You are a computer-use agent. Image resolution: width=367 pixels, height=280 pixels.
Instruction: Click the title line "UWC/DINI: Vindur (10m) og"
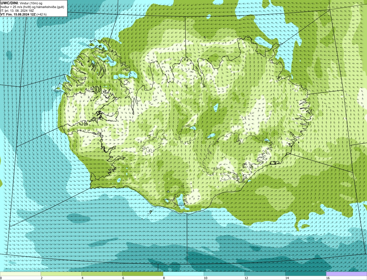coord(22,3)
